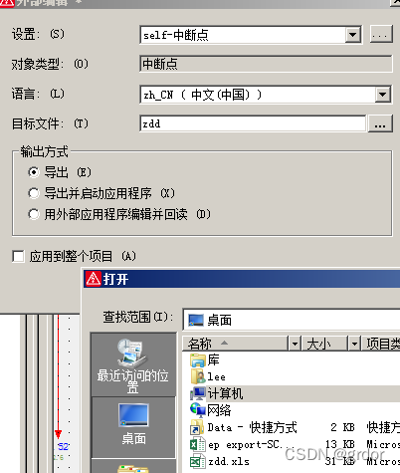Select the zdd.xls Excel file icon
The image size is (400, 473).
[x=197, y=462]
